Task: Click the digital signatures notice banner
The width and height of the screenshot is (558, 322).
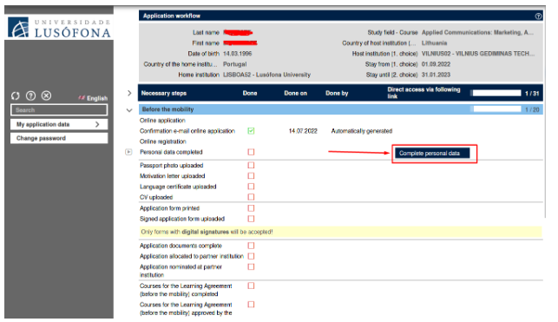Action: [x=340, y=232]
